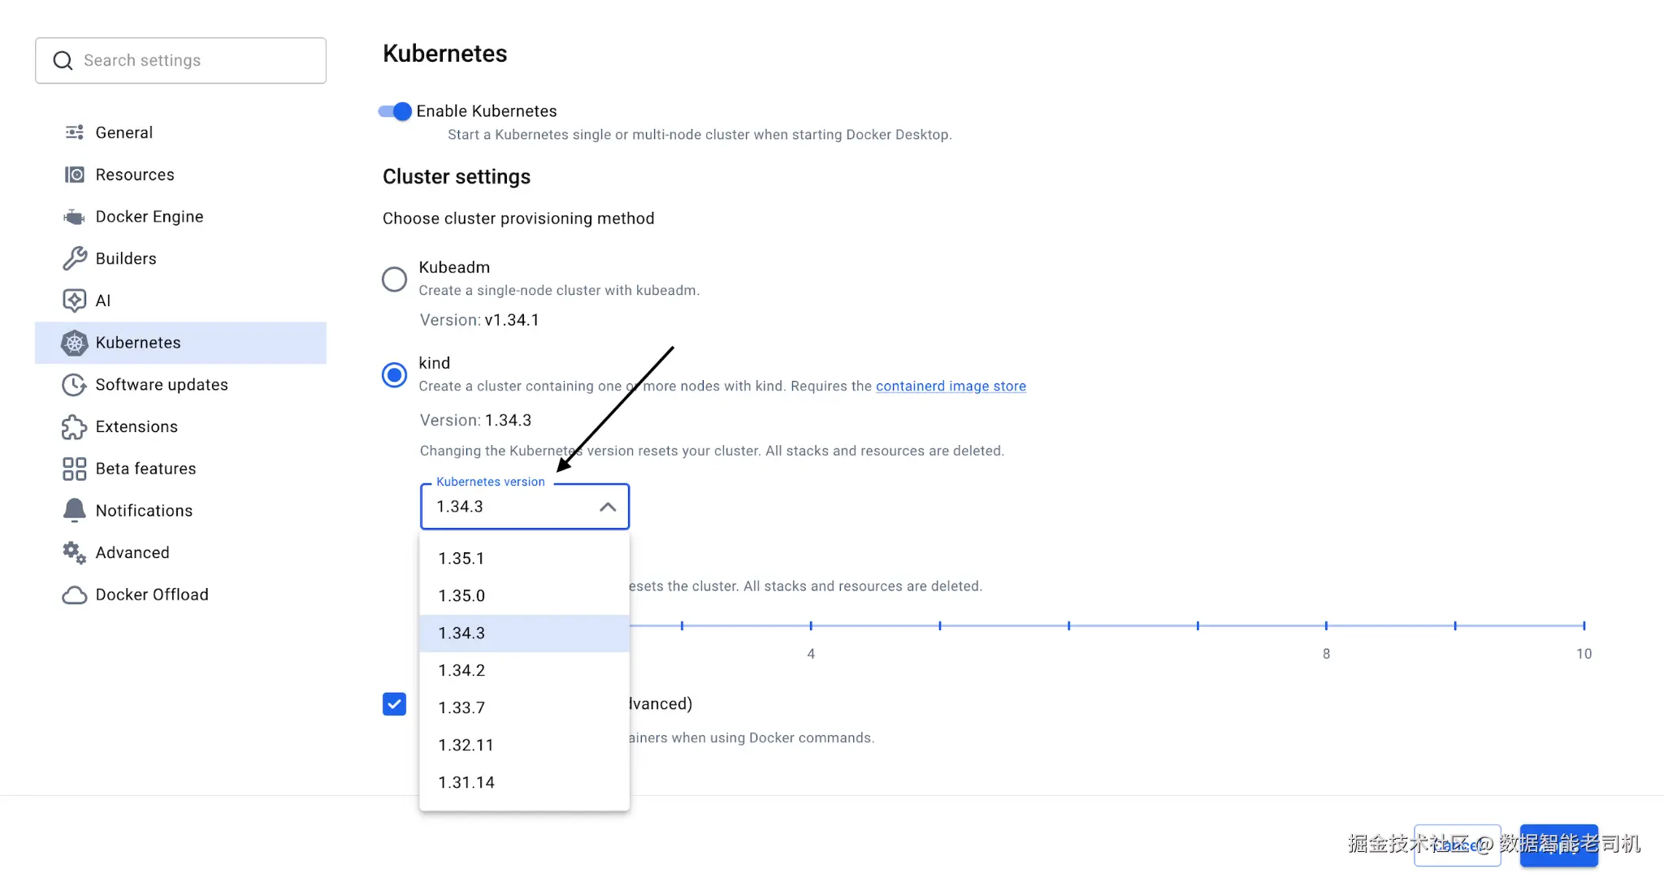Click the solid blue Apply button
The image size is (1664, 878).
pos(1558,846)
